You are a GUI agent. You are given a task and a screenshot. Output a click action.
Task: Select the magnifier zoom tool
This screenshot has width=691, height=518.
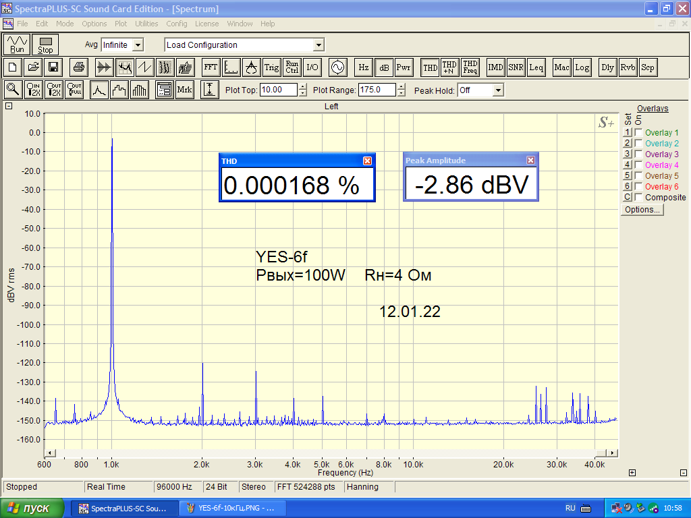click(x=13, y=90)
